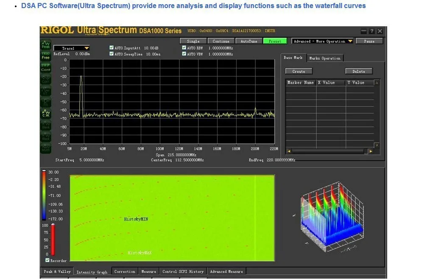The width and height of the screenshot is (424, 279).
Task: Click the SweepTime 10.00ms value
Action: click(153, 54)
